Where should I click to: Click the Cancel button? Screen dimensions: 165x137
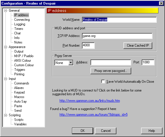click(x=106, y=131)
